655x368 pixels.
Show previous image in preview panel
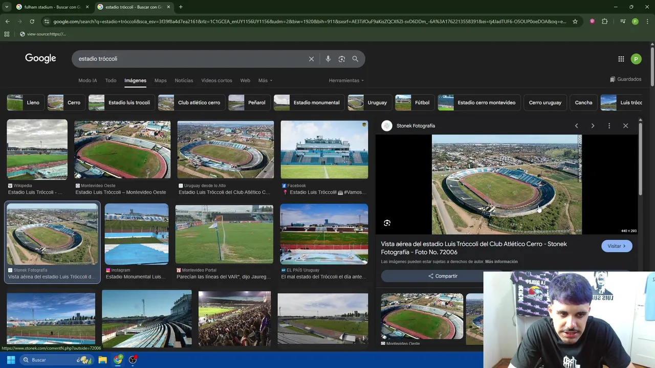click(x=576, y=126)
